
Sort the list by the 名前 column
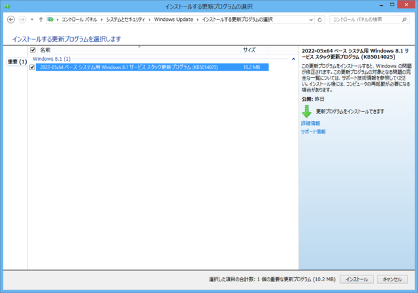tap(139, 50)
